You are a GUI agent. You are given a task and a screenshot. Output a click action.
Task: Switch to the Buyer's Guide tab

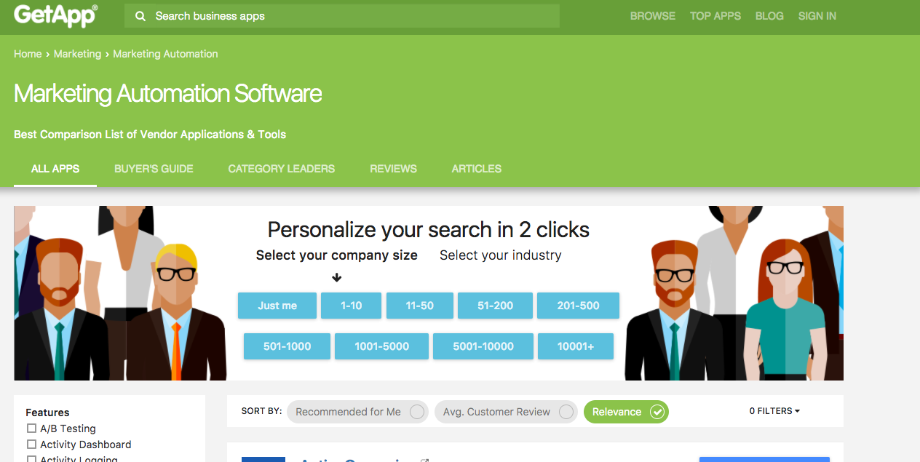click(154, 169)
